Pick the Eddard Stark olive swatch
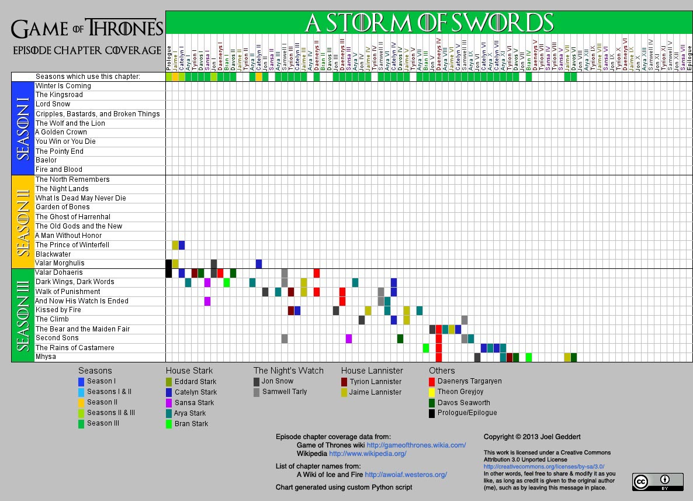Screen dimensions: 693x501 [169, 382]
